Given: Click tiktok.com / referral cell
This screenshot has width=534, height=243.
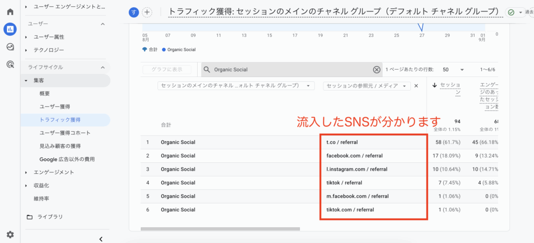Looking at the screenshot, I should pyautogui.click(x=350, y=210).
